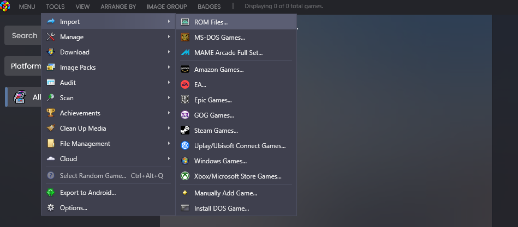Click Select Random Game... entry
Screen dimensions: 518x227
point(108,176)
